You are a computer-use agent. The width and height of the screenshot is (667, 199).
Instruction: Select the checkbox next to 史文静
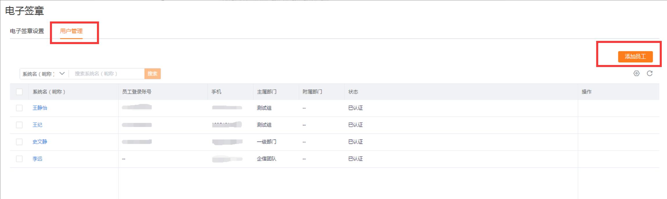pos(19,142)
